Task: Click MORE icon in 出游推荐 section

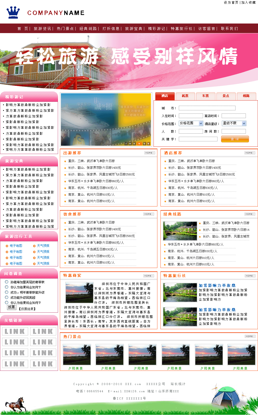Action: click(x=150, y=153)
